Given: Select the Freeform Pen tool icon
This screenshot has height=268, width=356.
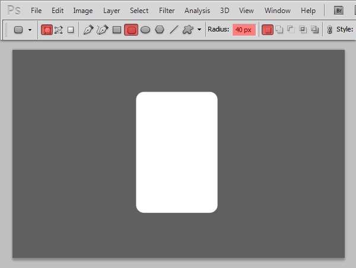Looking at the screenshot, I should (x=103, y=30).
